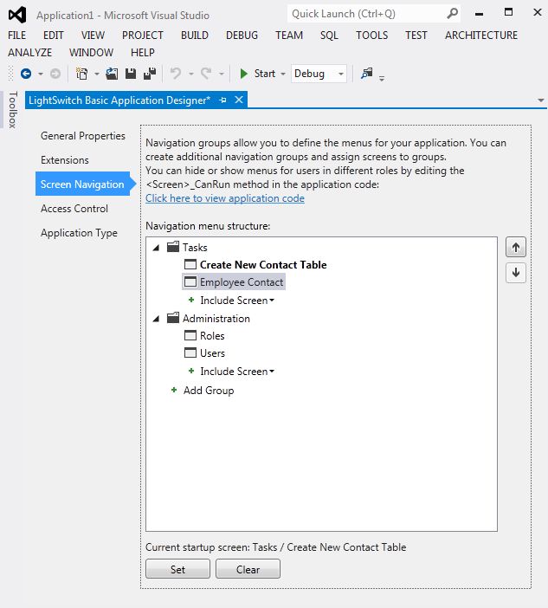Open the collapsed Toolbox side panel
This screenshot has width=548, height=608.
pyautogui.click(x=12, y=110)
